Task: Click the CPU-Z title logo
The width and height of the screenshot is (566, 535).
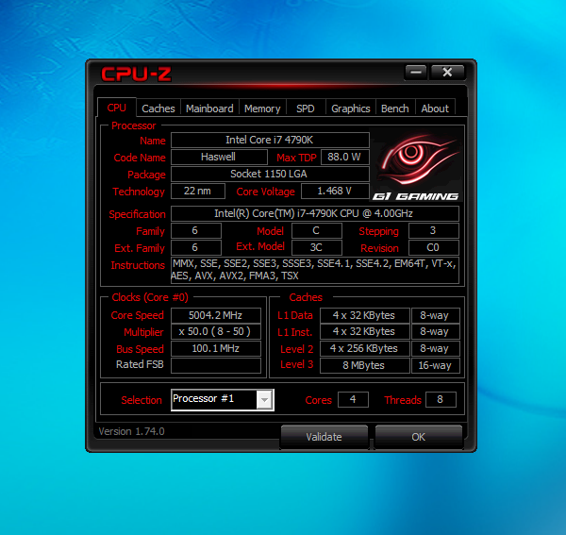Action: pyautogui.click(x=136, y=74)
